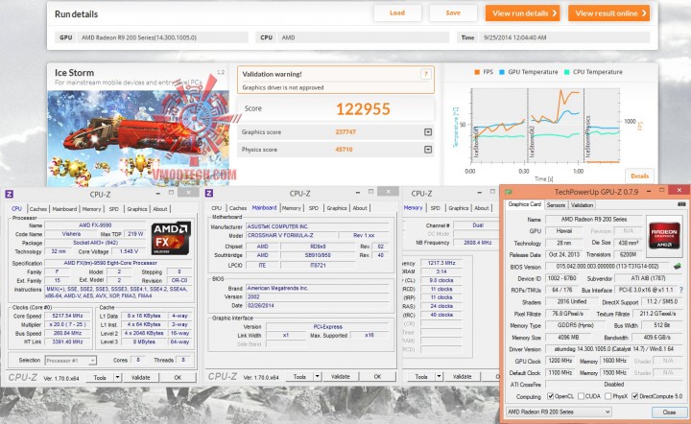
Task: Expand the Graphics score details
Action: click(x=428, y=132)
